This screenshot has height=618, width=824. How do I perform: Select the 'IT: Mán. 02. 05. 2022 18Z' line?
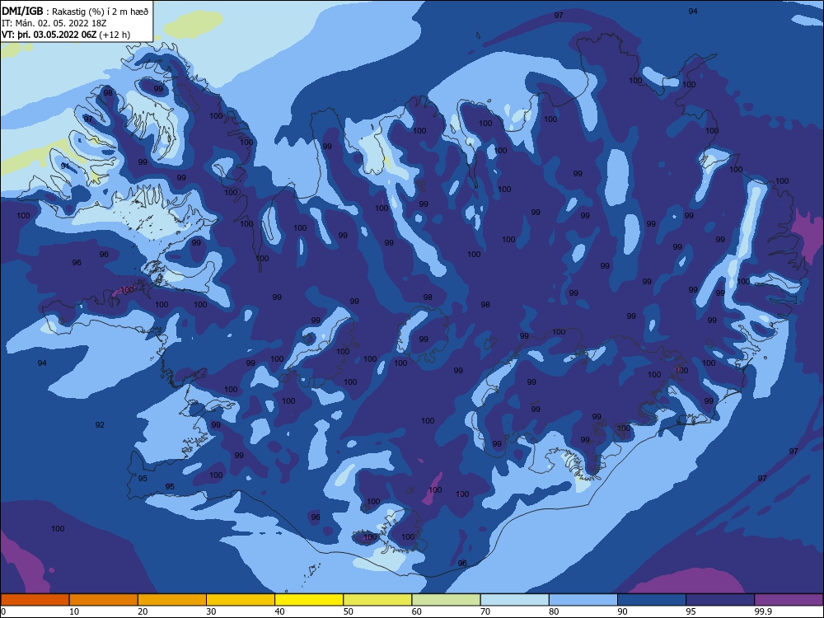tap(54, 23)
